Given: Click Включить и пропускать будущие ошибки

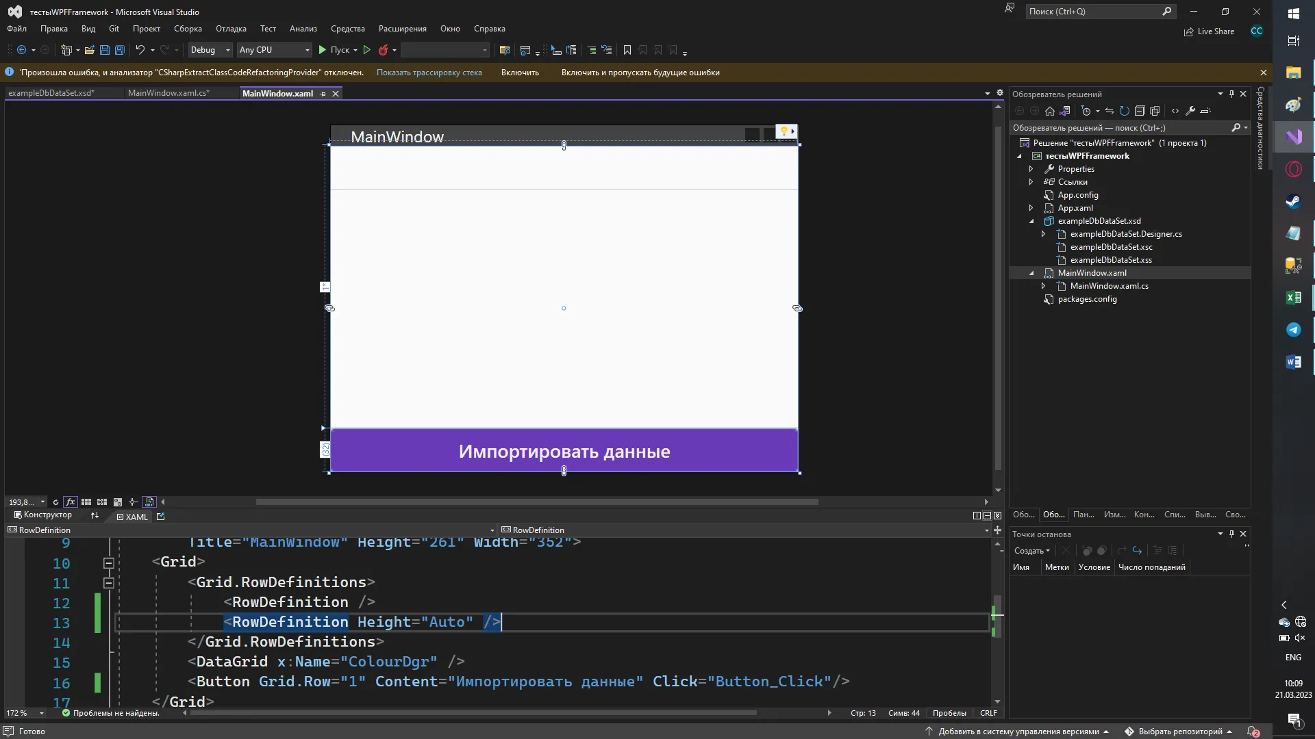Looking at the screenshot, I should tap(640, 73).
